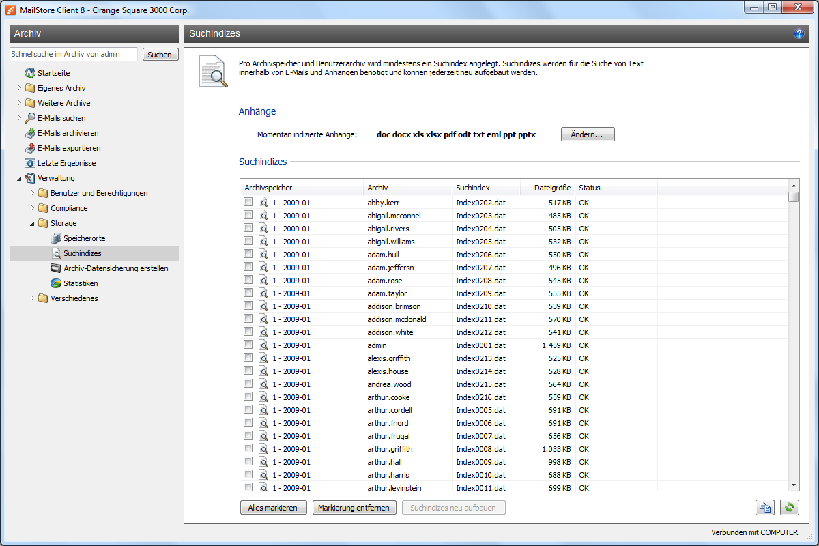This screenshot has height=546, width=819.
Task: Open Startseite via its home icon
Action: click(x=30, y=73)
